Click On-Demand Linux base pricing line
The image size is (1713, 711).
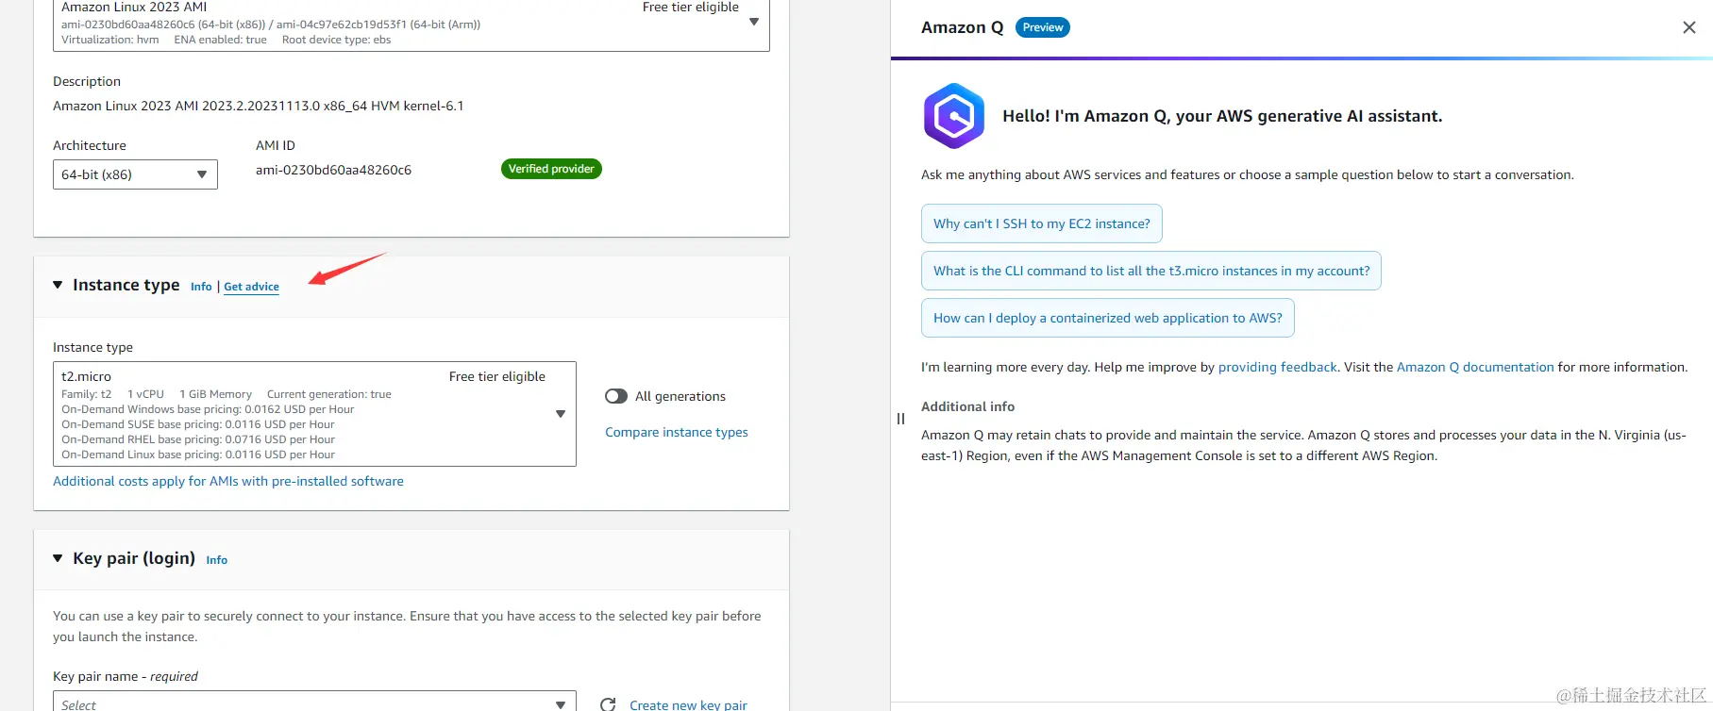(198, 455)
